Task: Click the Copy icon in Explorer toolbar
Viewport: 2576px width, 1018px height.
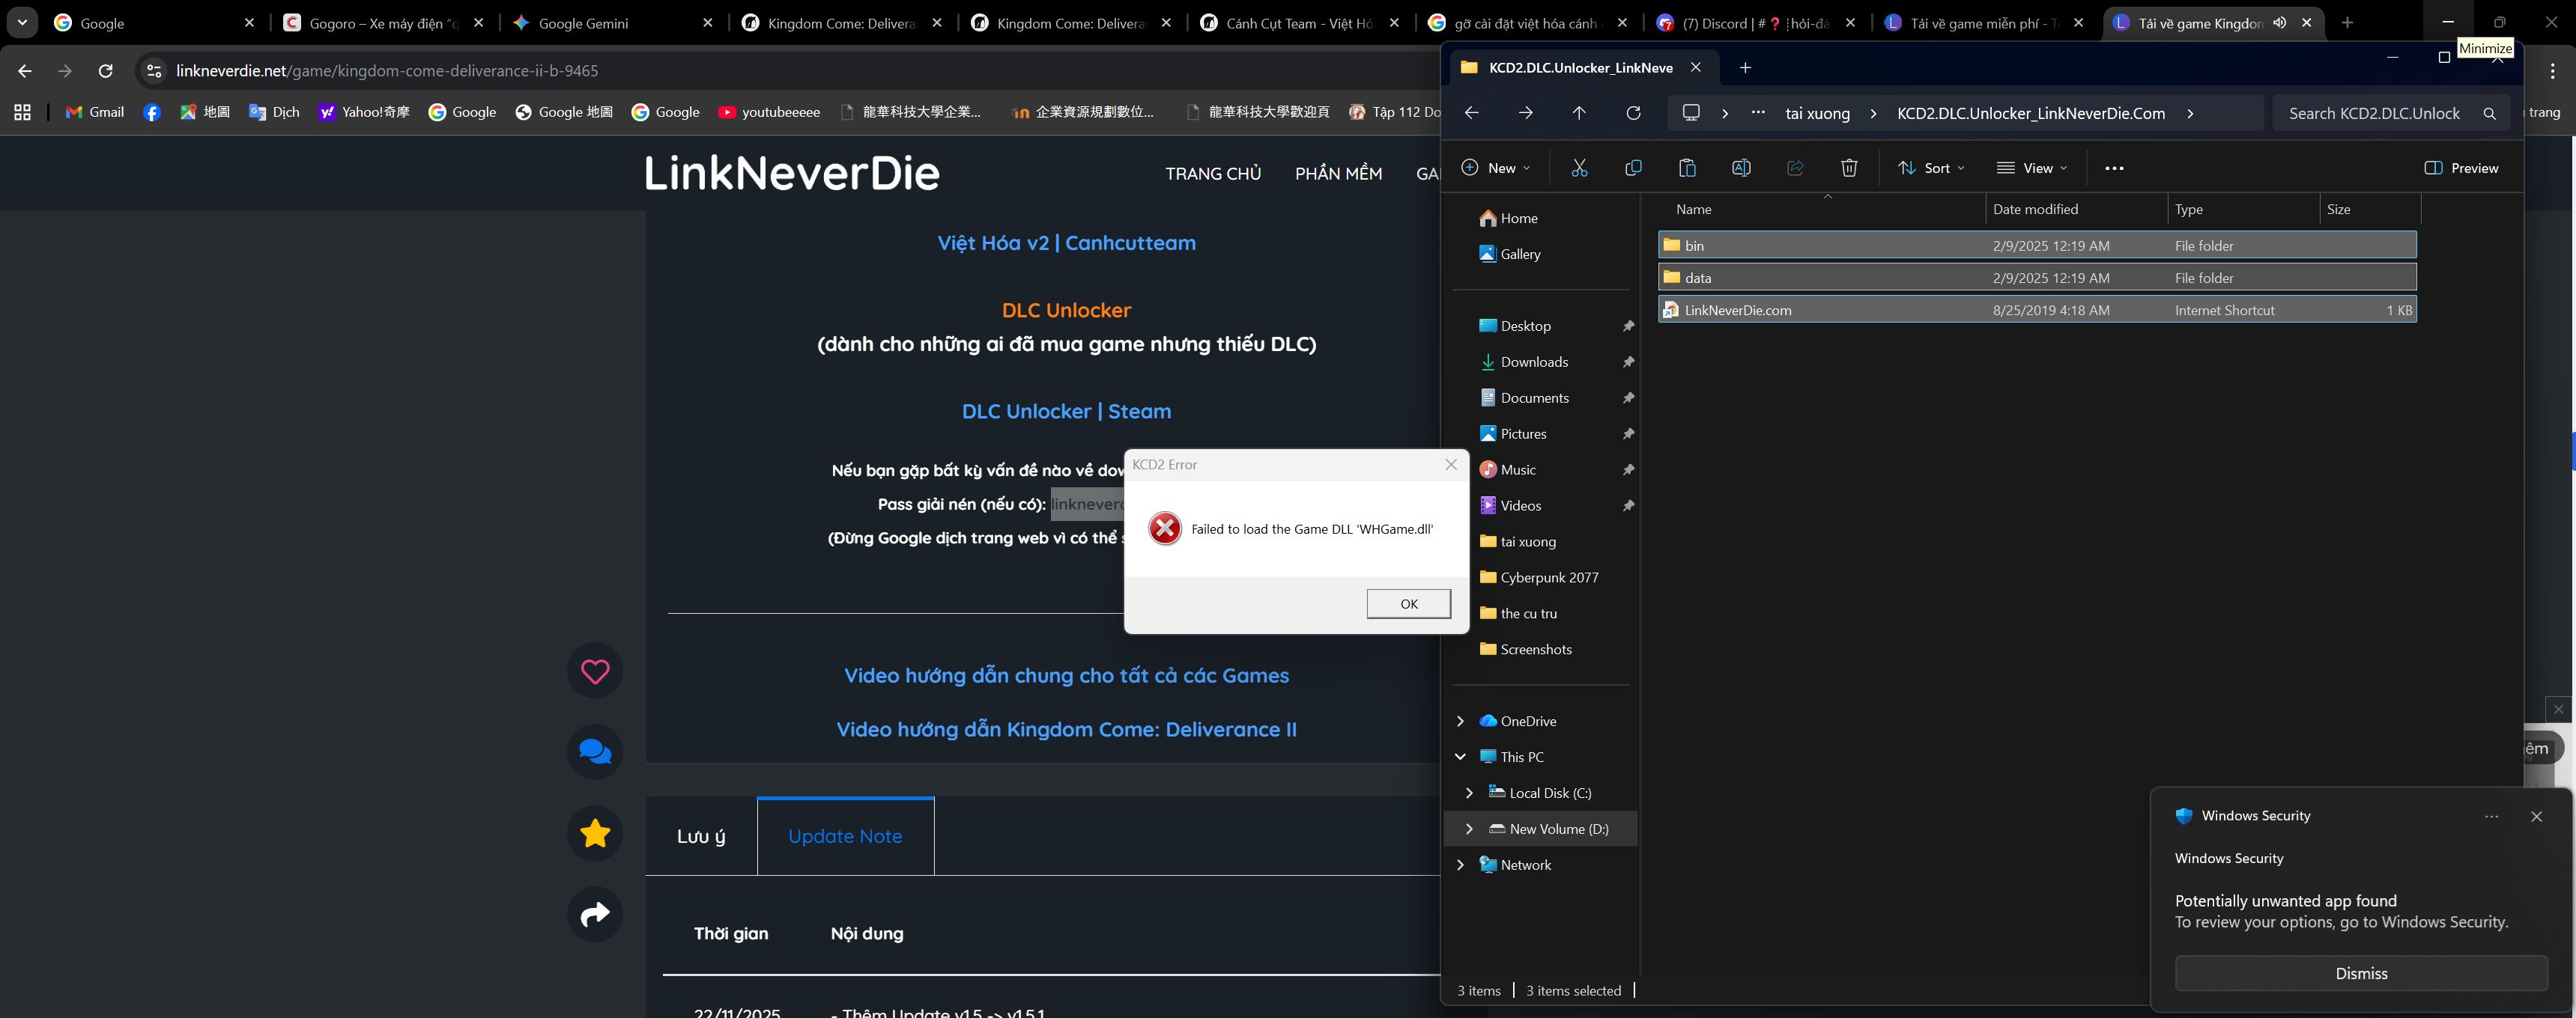Action: pos(1633,168)
